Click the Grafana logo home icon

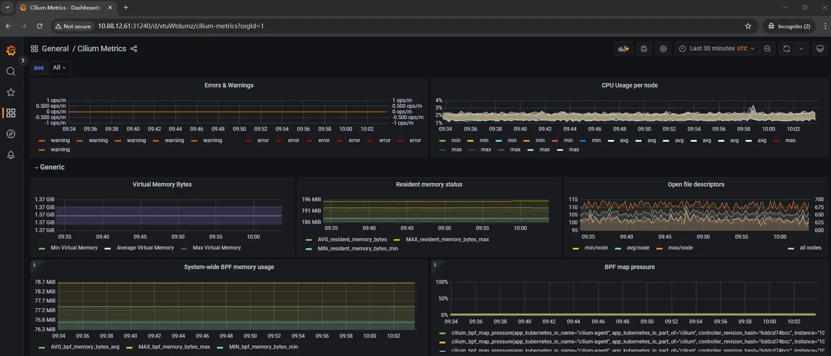[11, 51]
